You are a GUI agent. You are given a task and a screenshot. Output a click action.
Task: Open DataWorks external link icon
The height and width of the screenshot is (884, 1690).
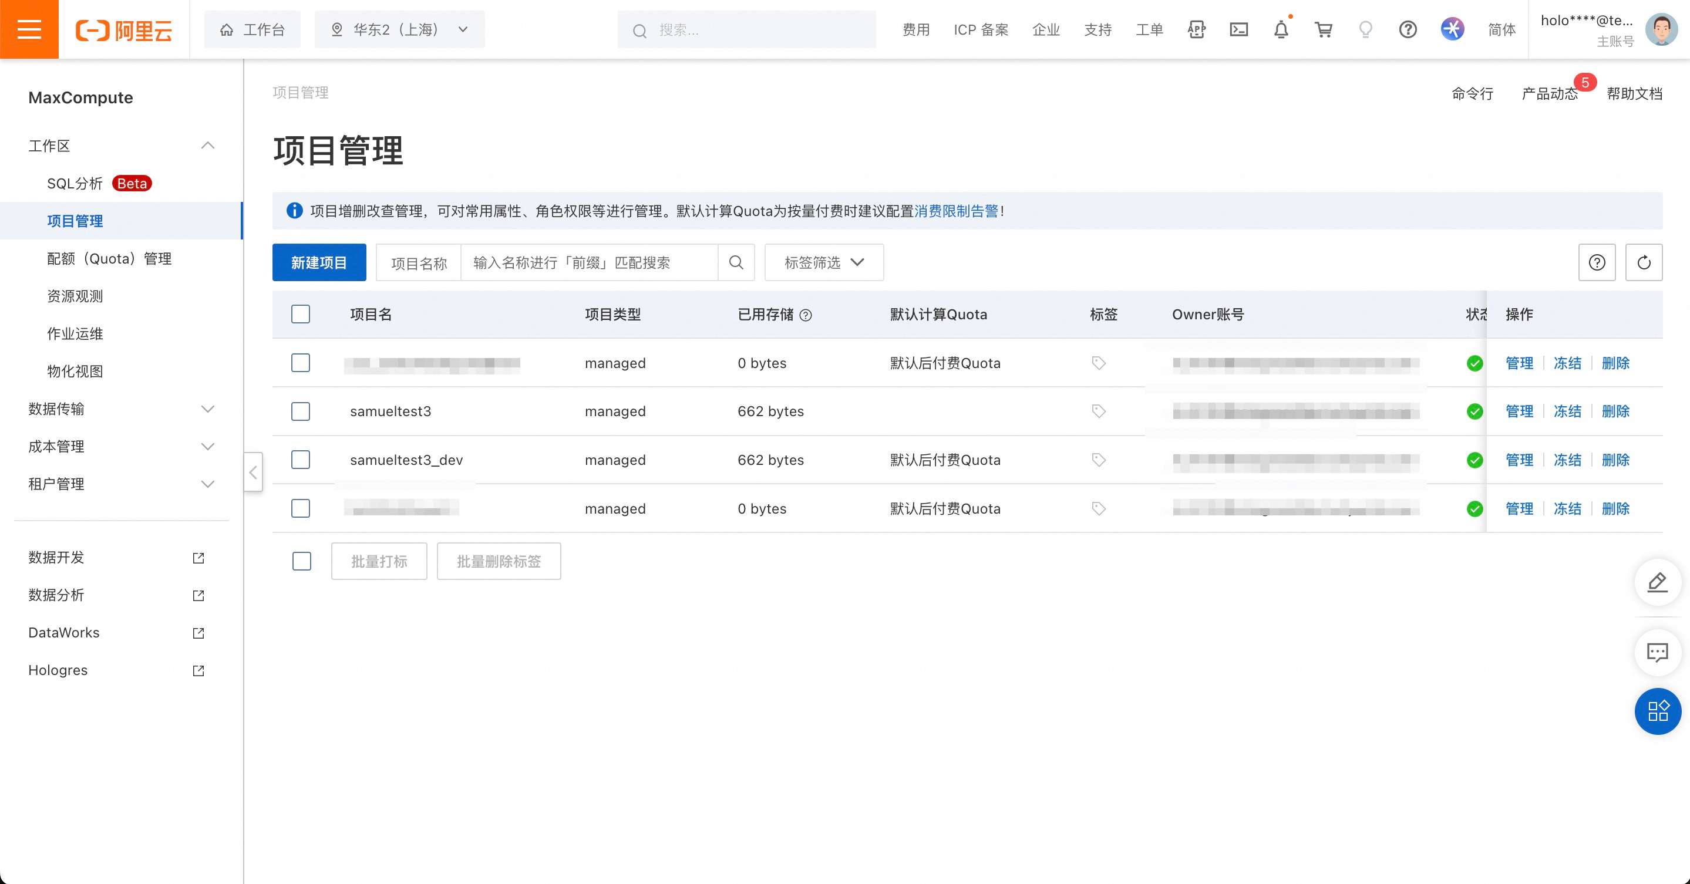click(198, 633)
